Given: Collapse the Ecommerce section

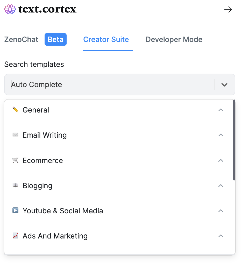Looking at the screenshot, I should [x=221, y=160].
